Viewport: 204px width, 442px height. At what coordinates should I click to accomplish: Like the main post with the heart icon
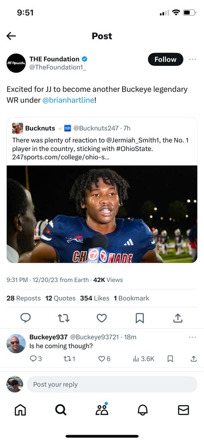pyautogui.click(x=102, y=318)
